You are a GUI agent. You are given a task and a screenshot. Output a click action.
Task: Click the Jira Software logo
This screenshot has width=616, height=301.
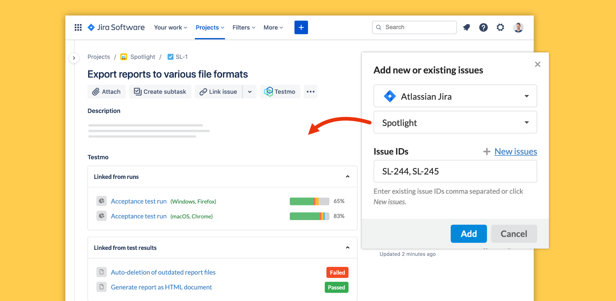pos(116,27)
